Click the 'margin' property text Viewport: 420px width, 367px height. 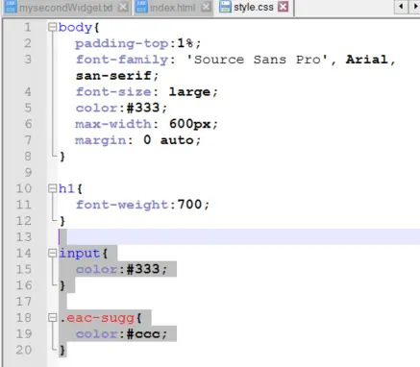pos(100,140)
